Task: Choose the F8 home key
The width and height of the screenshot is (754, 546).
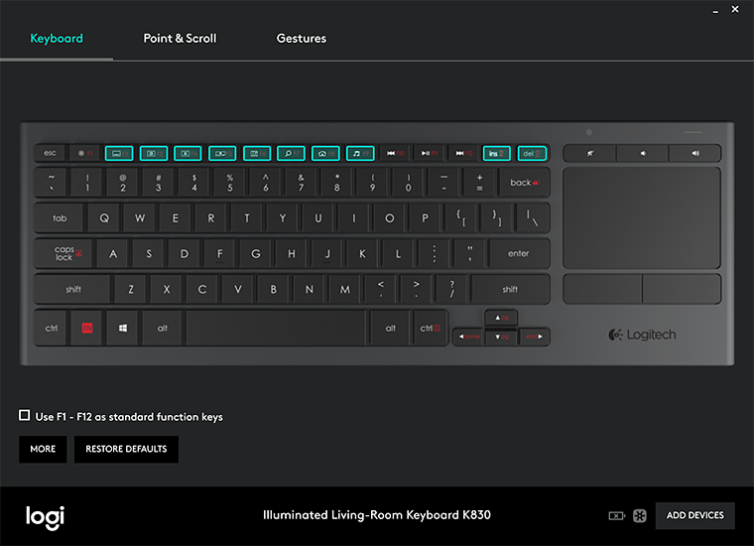Action: point(326,154)
